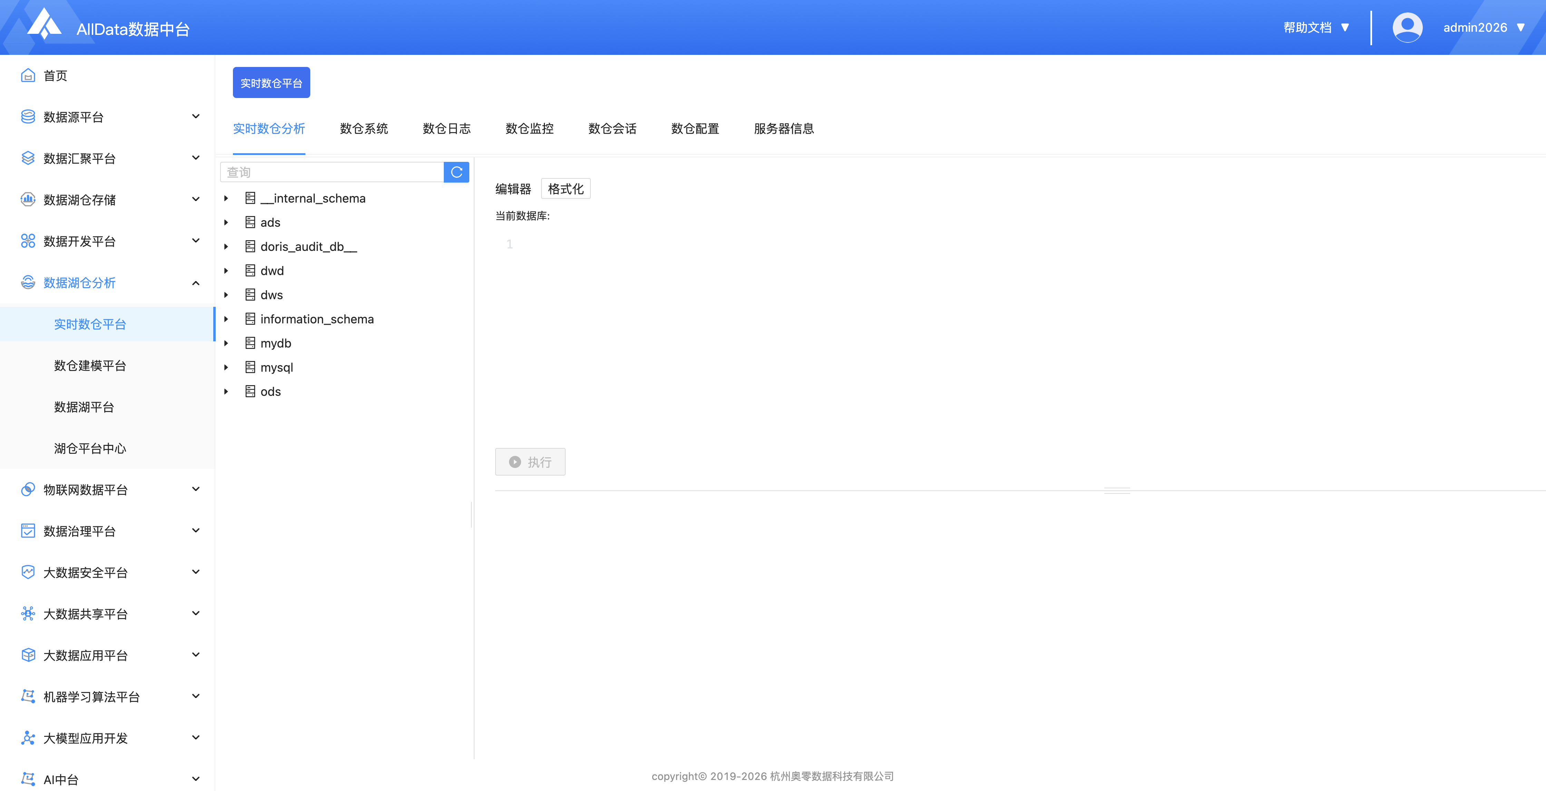Expand the mydb database node arrow
Image resolution: width=1546 pixels, height=791 pixels.
click(226, 343)
